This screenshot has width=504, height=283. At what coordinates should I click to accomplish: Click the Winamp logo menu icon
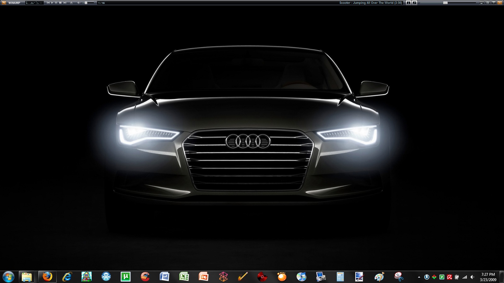[x=4, y=3]
